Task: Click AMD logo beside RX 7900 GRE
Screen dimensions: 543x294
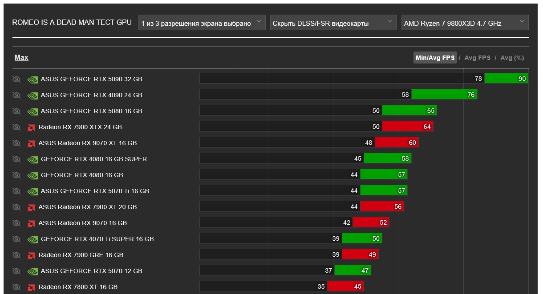Action: click(x=31, y=255)
